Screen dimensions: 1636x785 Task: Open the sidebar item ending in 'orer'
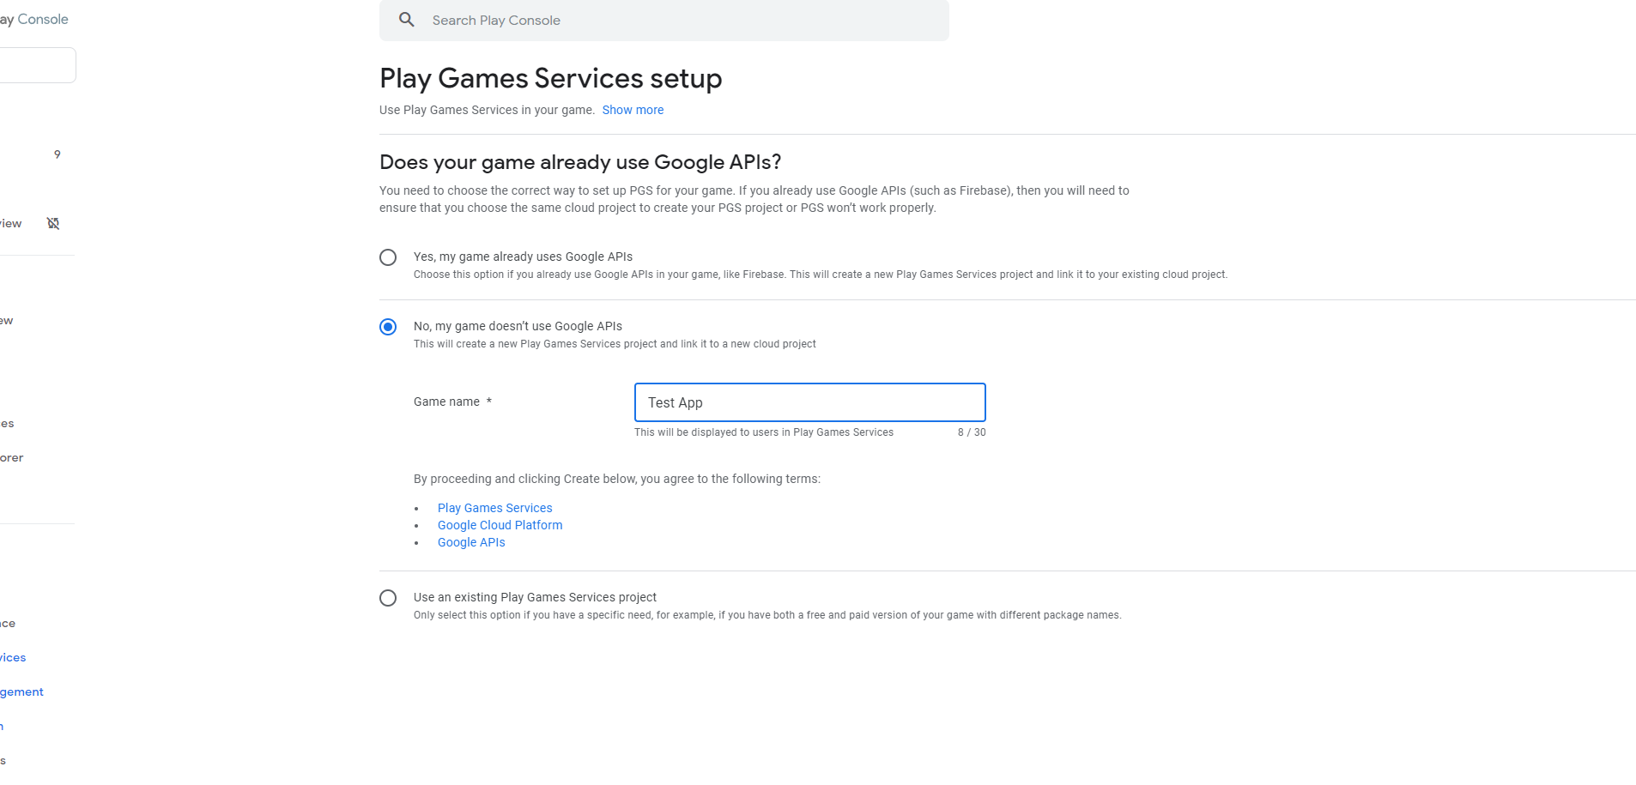coord(11,457)
